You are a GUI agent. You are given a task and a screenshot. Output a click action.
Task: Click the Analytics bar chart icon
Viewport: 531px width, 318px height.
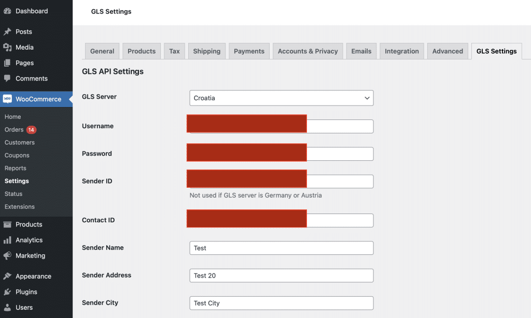pos(7,240)
